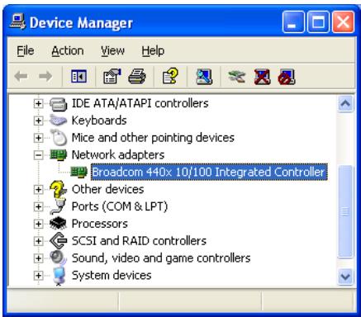Open the File menu
Screen dimensions: 361x317
[x=26, y=51]
